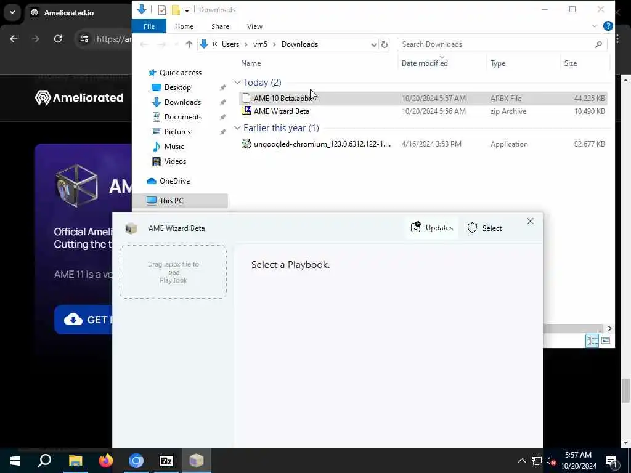This screenshot has width=631, height=473.
Task: Open Windows search from taskbar
Action: coord(44,461)
